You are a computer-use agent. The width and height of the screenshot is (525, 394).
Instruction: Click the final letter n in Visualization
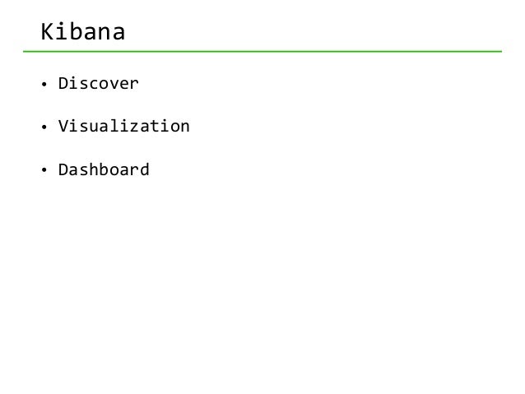184,127
